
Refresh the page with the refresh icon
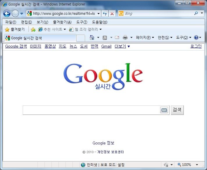tap(105, 13)
